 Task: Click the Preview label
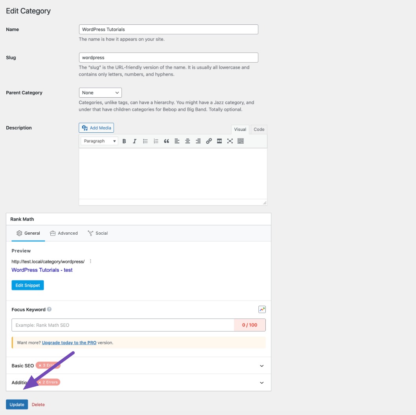21,251
